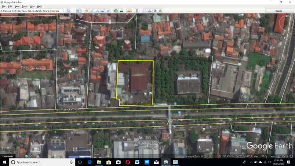The width and height of the screenshot is (295, 166).
Task: Toggle historical imagery clock icon
Action: (116, 11)
